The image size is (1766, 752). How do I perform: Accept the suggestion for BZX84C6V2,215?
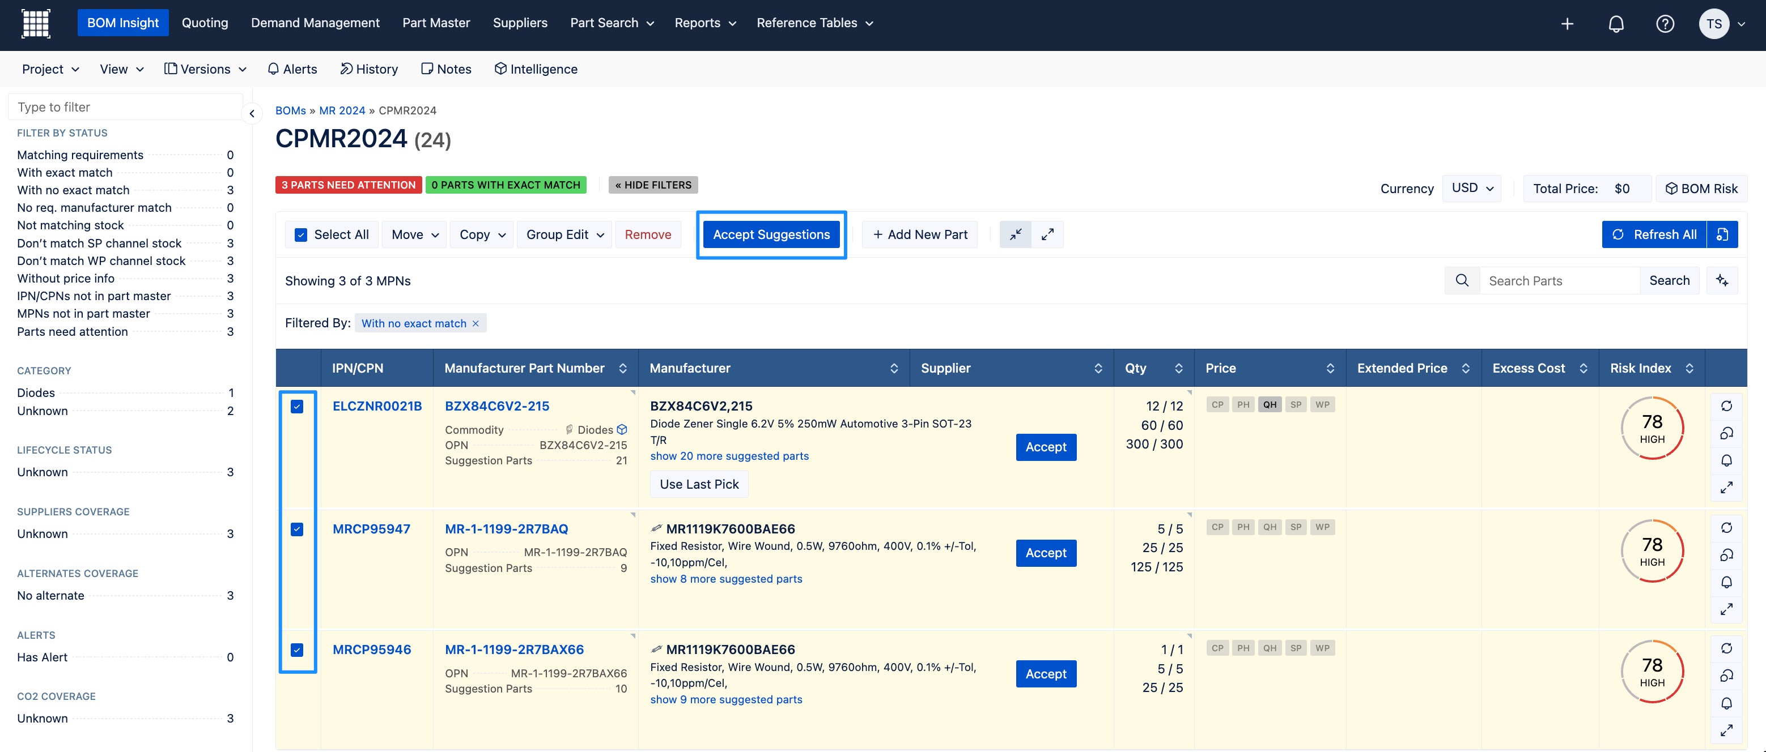tap(1046, 447)
